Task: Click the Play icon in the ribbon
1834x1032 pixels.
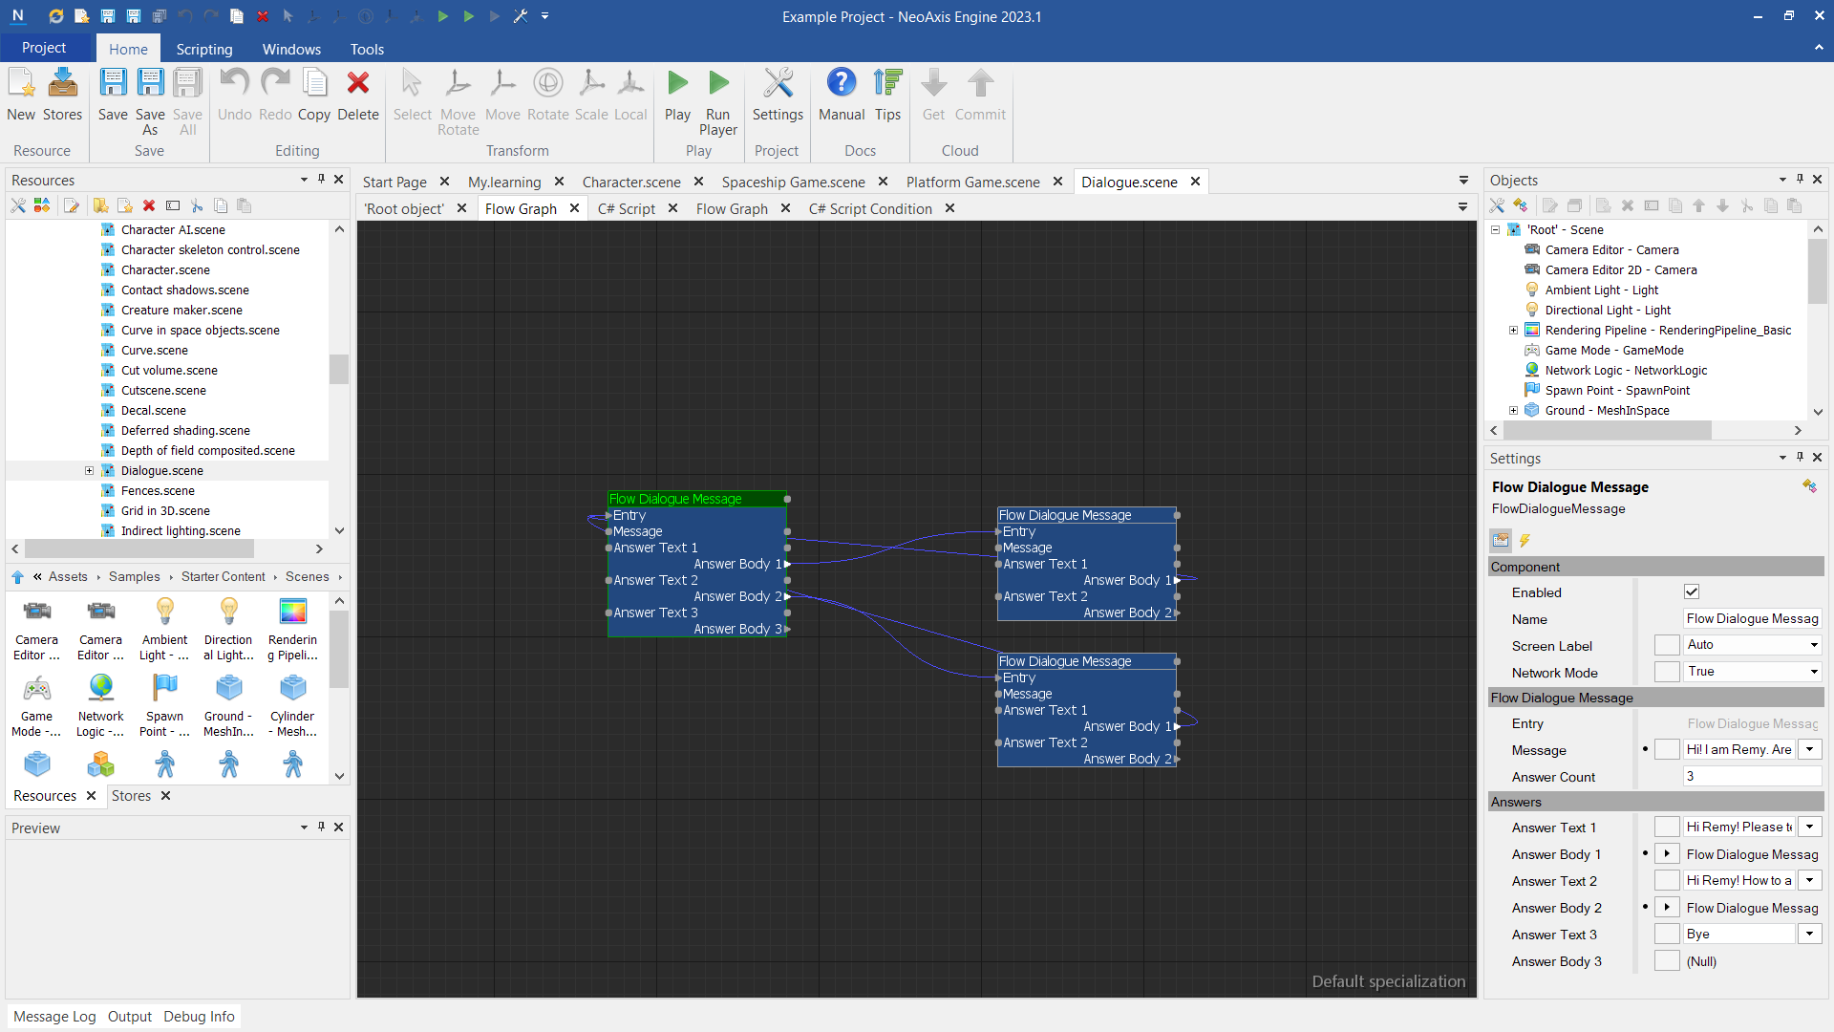Action: click(677, 84)
